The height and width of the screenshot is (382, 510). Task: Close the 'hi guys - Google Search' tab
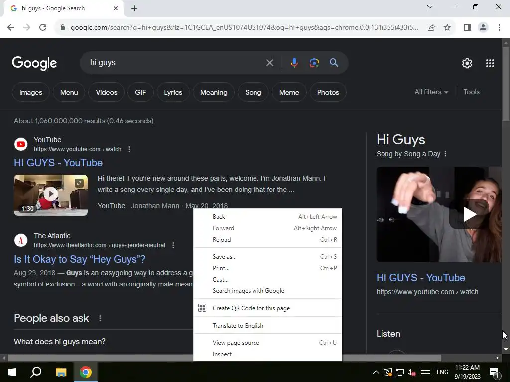(x=116, y=8)
